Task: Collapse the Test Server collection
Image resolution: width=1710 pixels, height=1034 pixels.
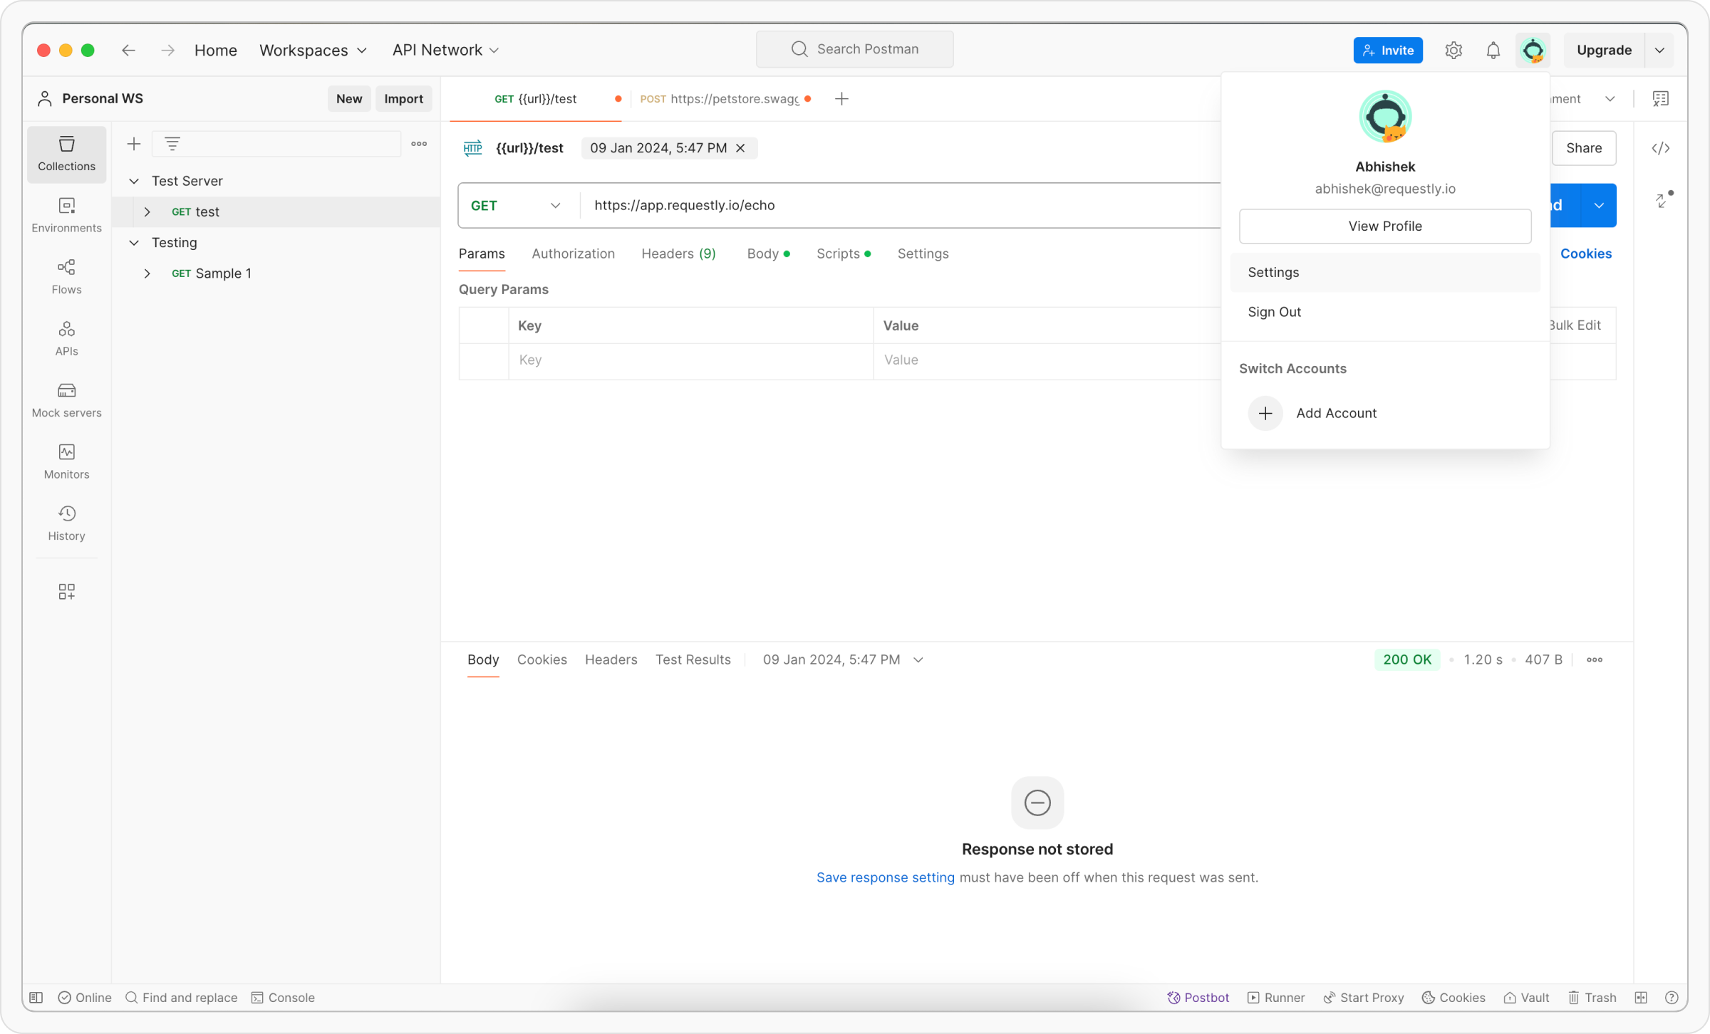Action: point(134,181)
